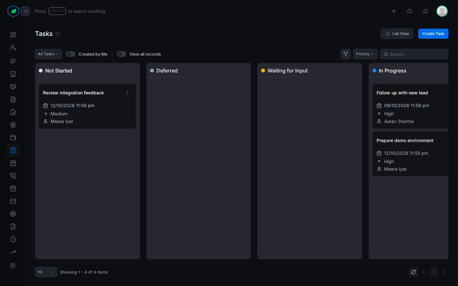The height and width of the screenshot is (286, 458).
Task: Open the phone calls sidebar icon
Action: point(13,176)
